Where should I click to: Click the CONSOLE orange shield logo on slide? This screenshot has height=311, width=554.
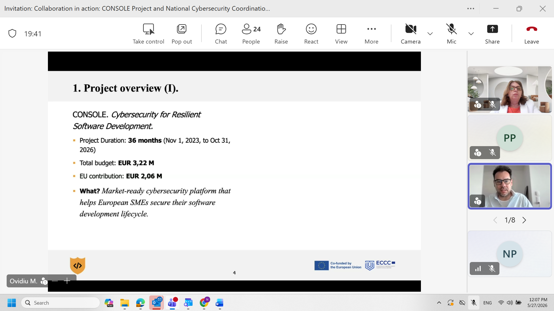pos(78,265)
